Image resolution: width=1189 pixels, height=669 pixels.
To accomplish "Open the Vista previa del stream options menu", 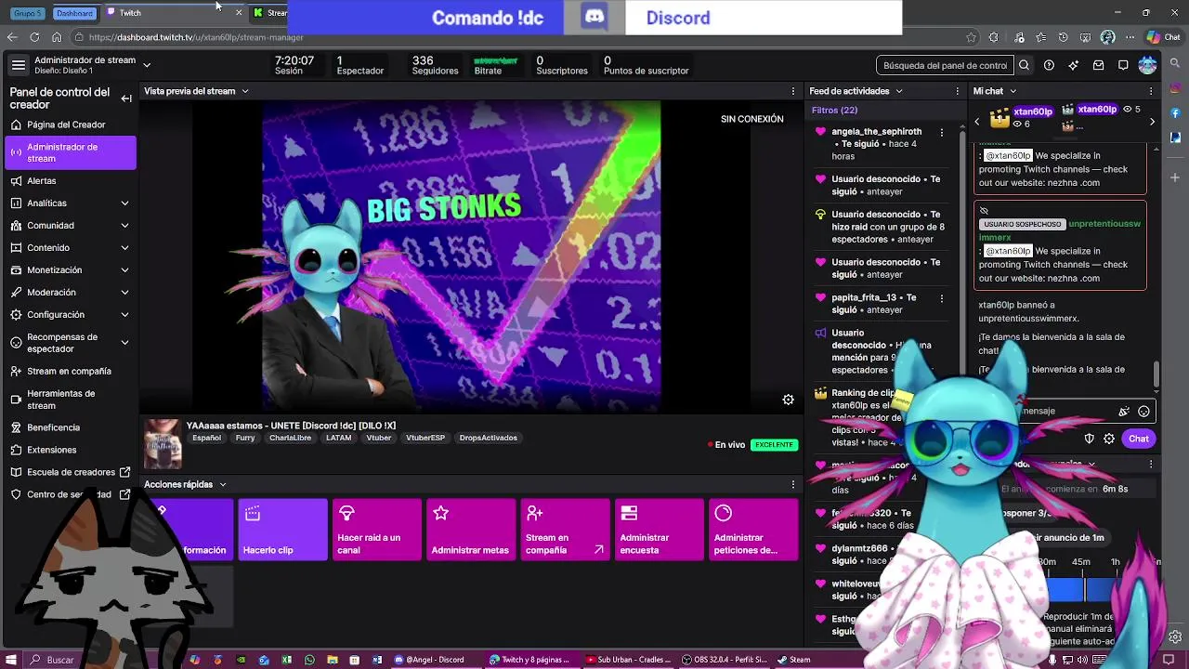I will [x=792, y=91].
